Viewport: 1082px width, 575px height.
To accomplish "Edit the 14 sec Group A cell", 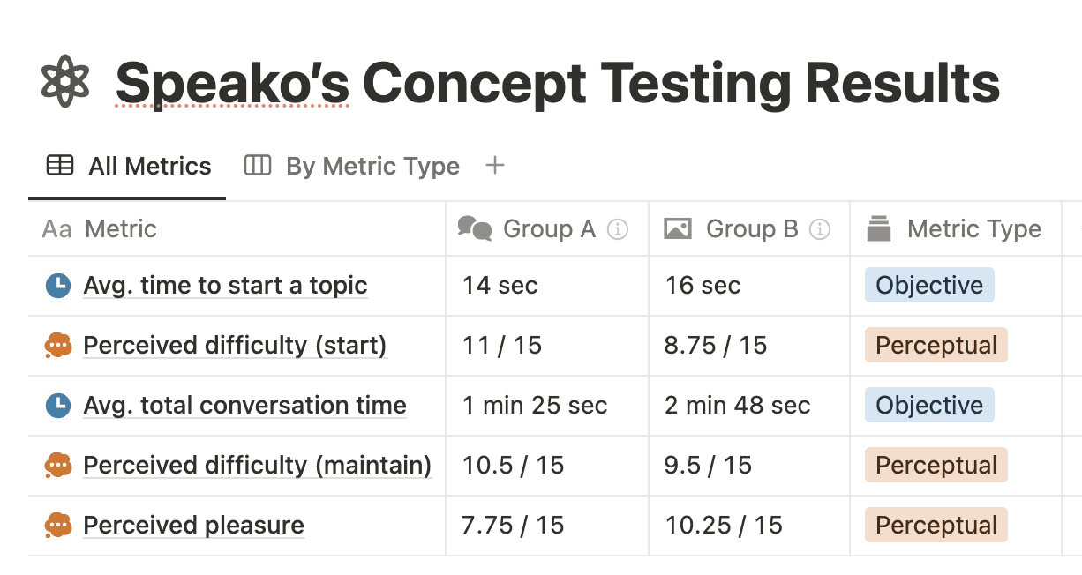I will pyautogui.click(x=547, y=286).
